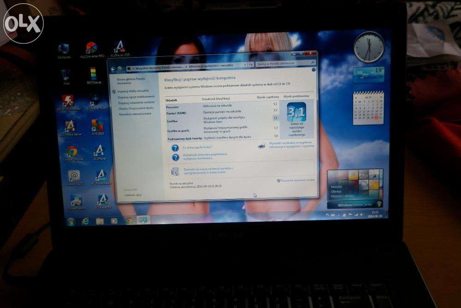Image resolution: width=461 pixels, height=308 pixels.
Task: Open the desktop shortcut left of ALLPlayer TV
Action: coord(77,202)
